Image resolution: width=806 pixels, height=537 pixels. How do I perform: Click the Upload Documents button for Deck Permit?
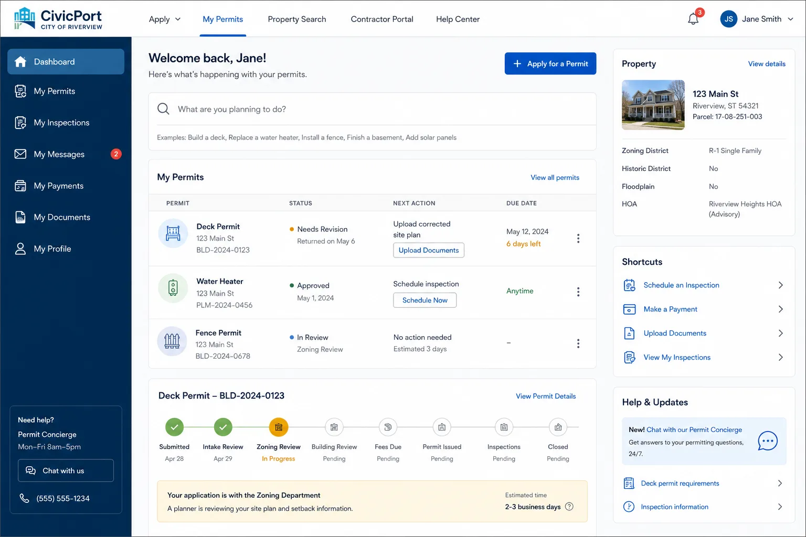(429, 250)
